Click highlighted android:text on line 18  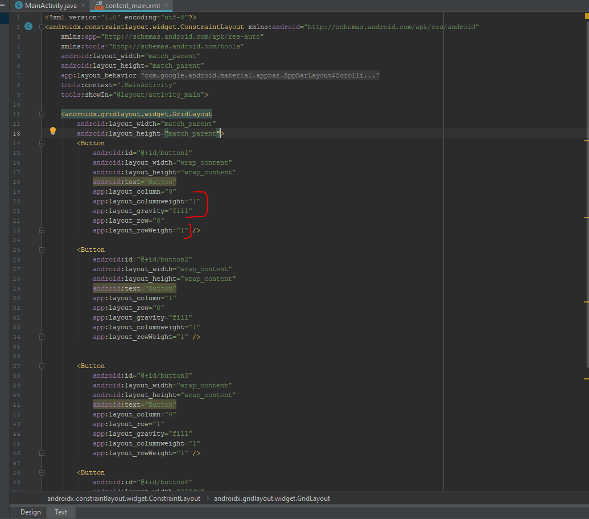(x=134, y=182)
